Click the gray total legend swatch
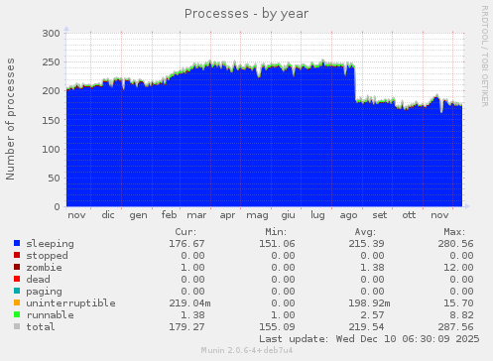This screenshot has width=493, height=361. click(17, 326)
